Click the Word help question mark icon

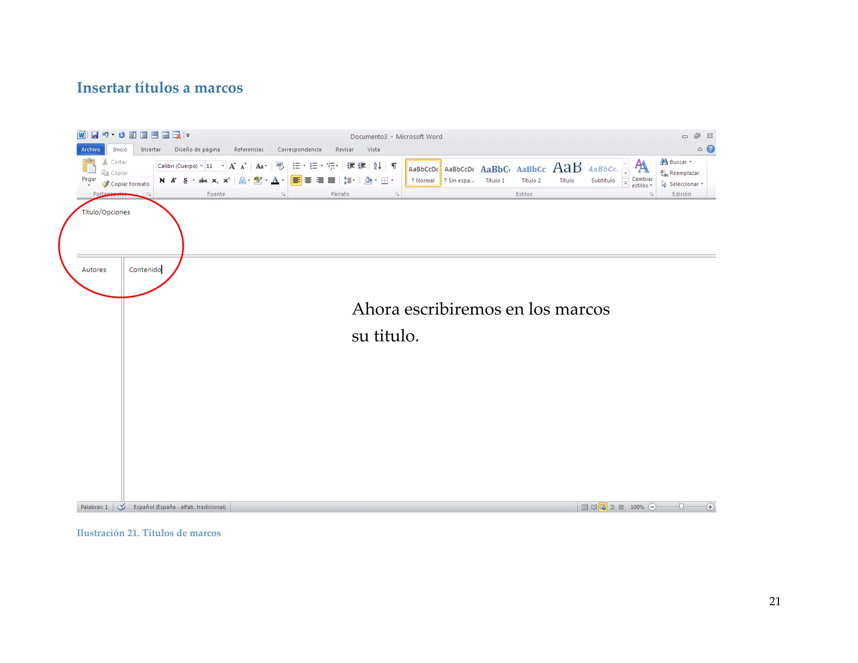click(711, 149)
